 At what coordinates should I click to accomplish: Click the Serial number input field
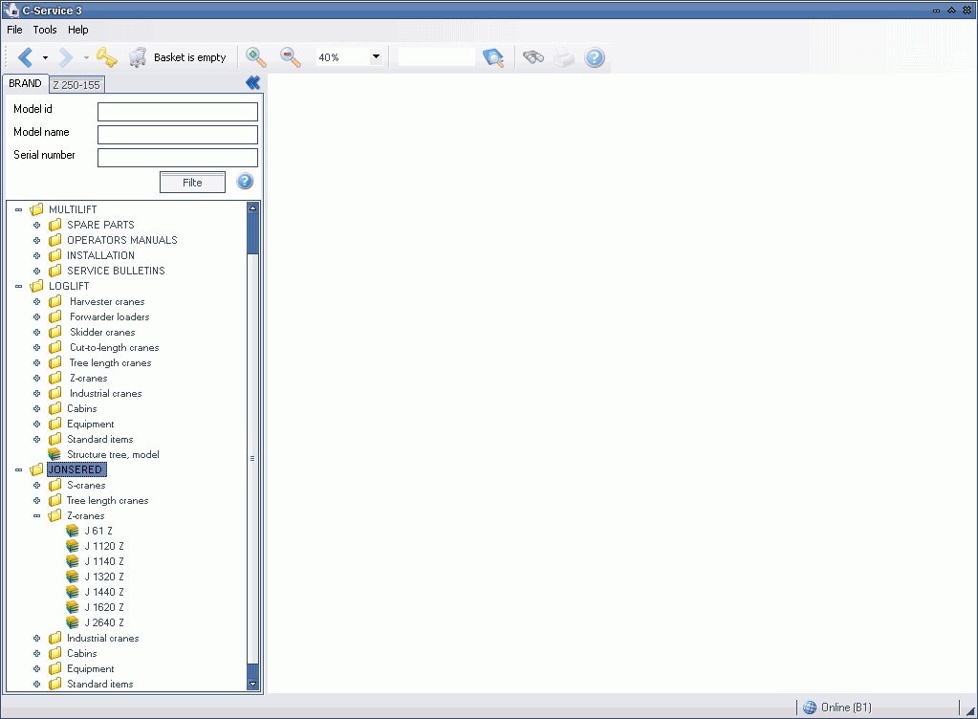click(178, 158)
